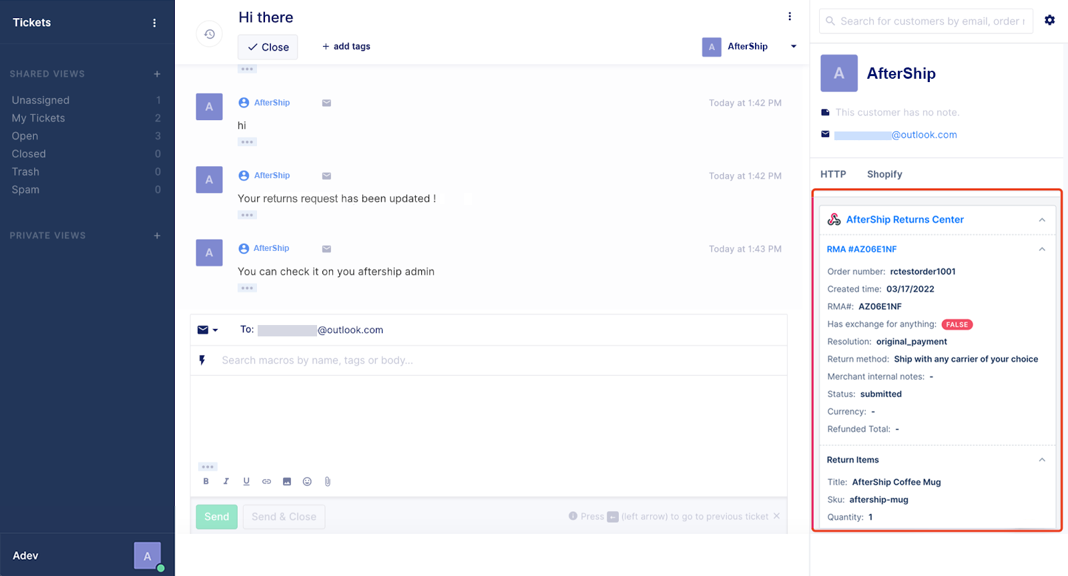Image resolution: width=1068 pixels, height=576 pixels.
Task: Click the AfterShip customer avatar in sidebar
Action: tap(839, 73)
